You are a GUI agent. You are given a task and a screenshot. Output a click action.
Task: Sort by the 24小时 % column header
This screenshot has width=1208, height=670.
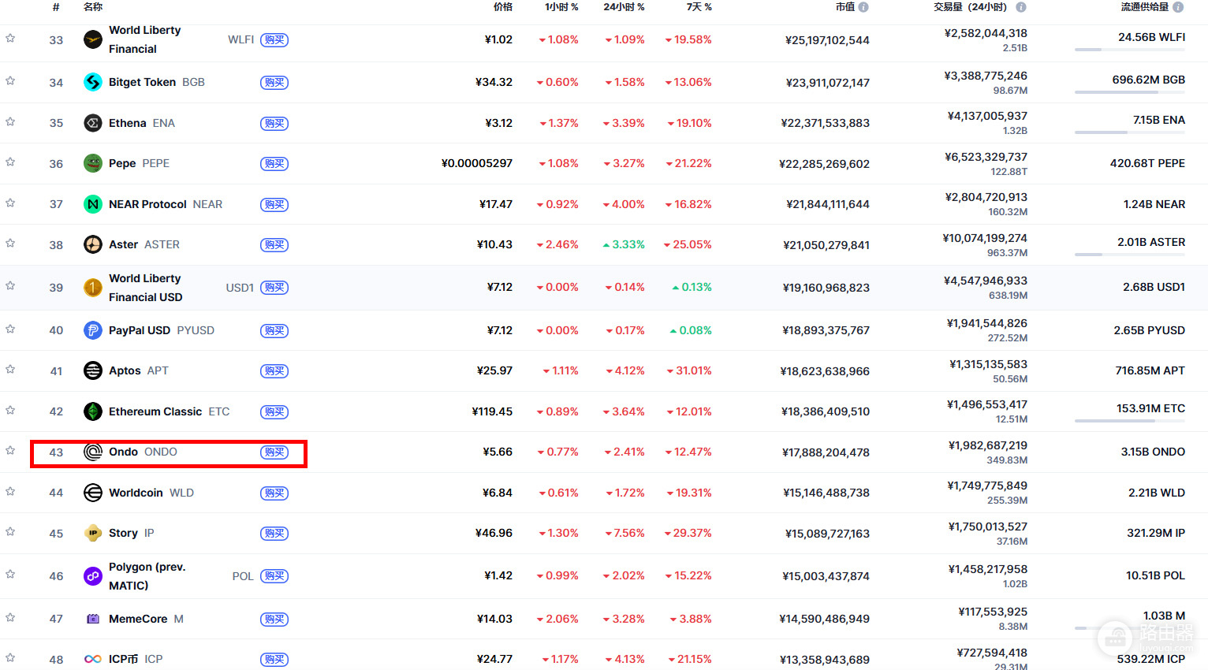coord(624,7)
